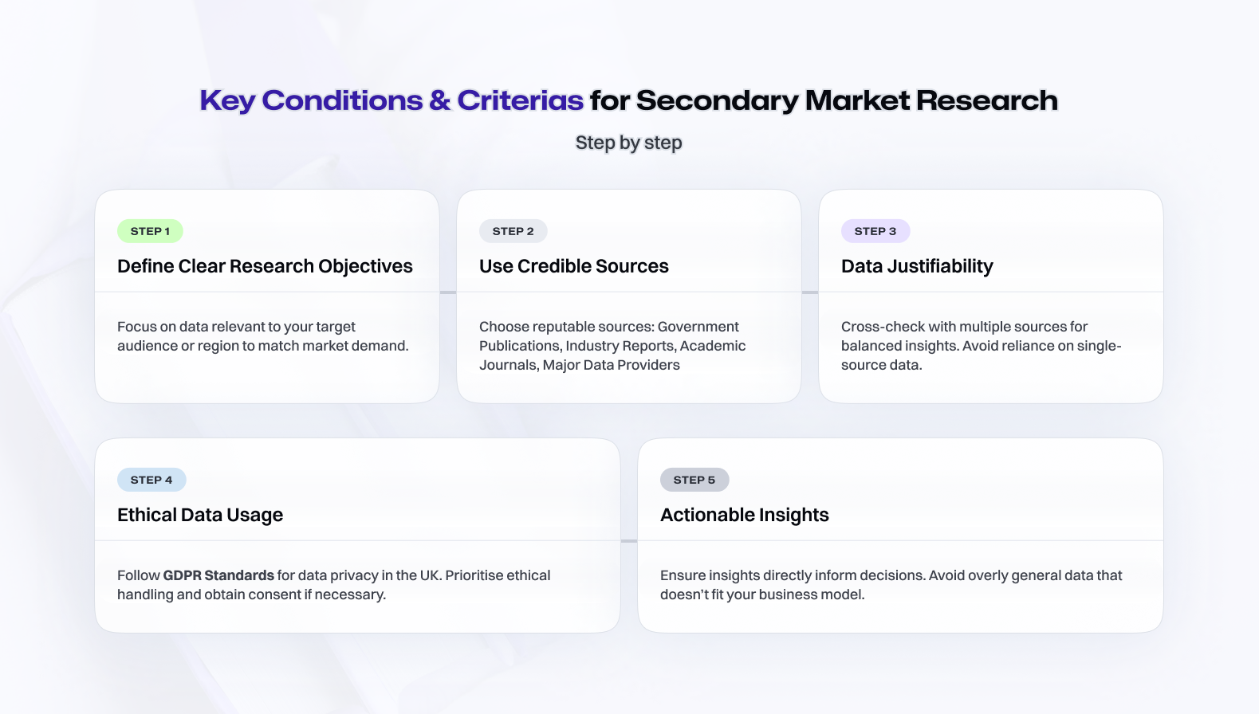
Task: Select the 'Use Credible Sources' heading
Action: pyautogui.click(x=574, y=266)
